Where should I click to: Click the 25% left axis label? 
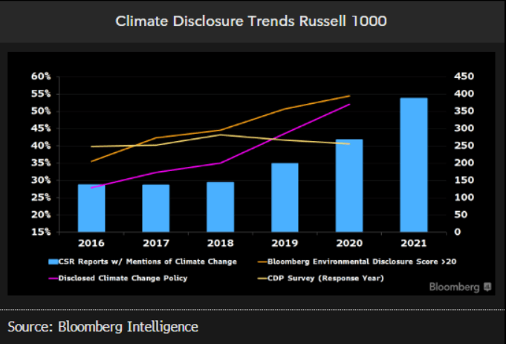pos(41,198)
